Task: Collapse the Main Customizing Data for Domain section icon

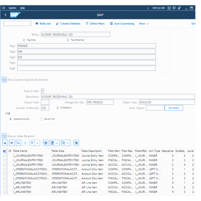Action: 4,79
